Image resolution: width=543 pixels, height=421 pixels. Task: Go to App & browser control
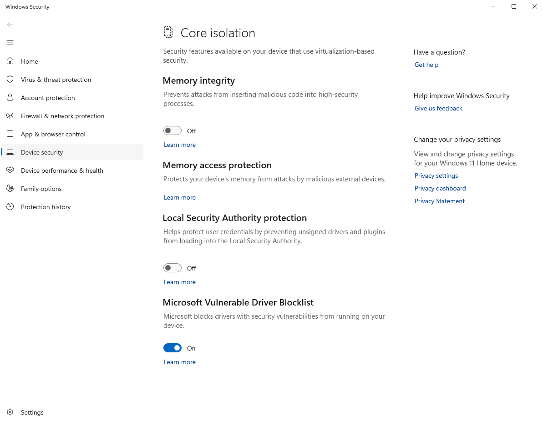click(53, 134)
